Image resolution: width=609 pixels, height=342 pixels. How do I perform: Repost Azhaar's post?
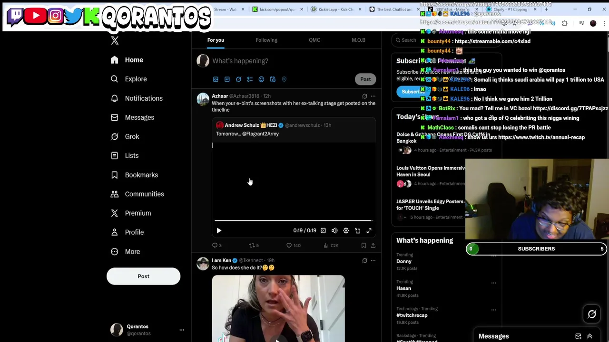[x=254, y=246]
